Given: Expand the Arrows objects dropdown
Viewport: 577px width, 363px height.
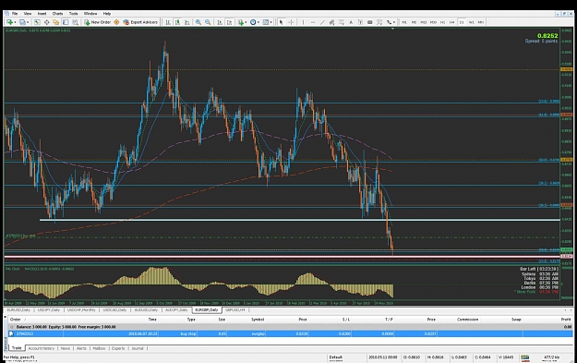Looking at the screenshot, I should click(x=393, y=22).
